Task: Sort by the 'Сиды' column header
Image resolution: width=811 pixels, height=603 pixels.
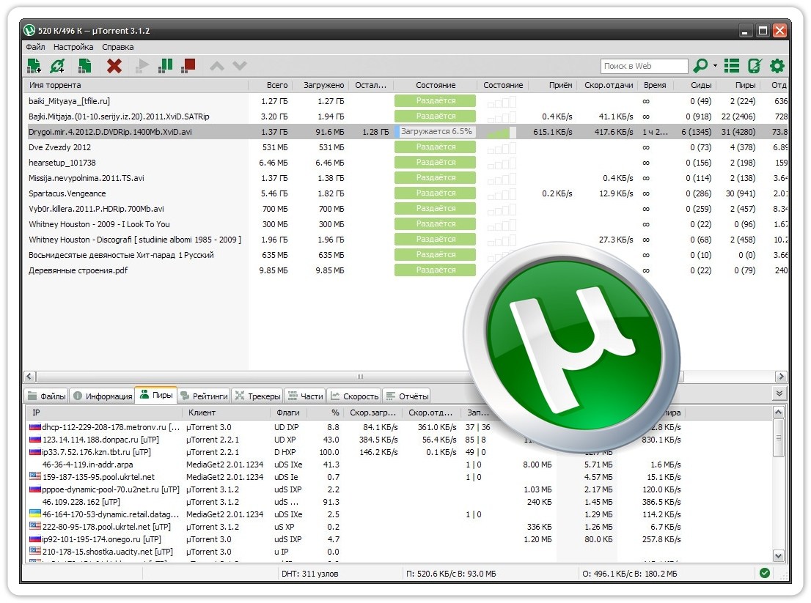Action: [x=694, y=85]
